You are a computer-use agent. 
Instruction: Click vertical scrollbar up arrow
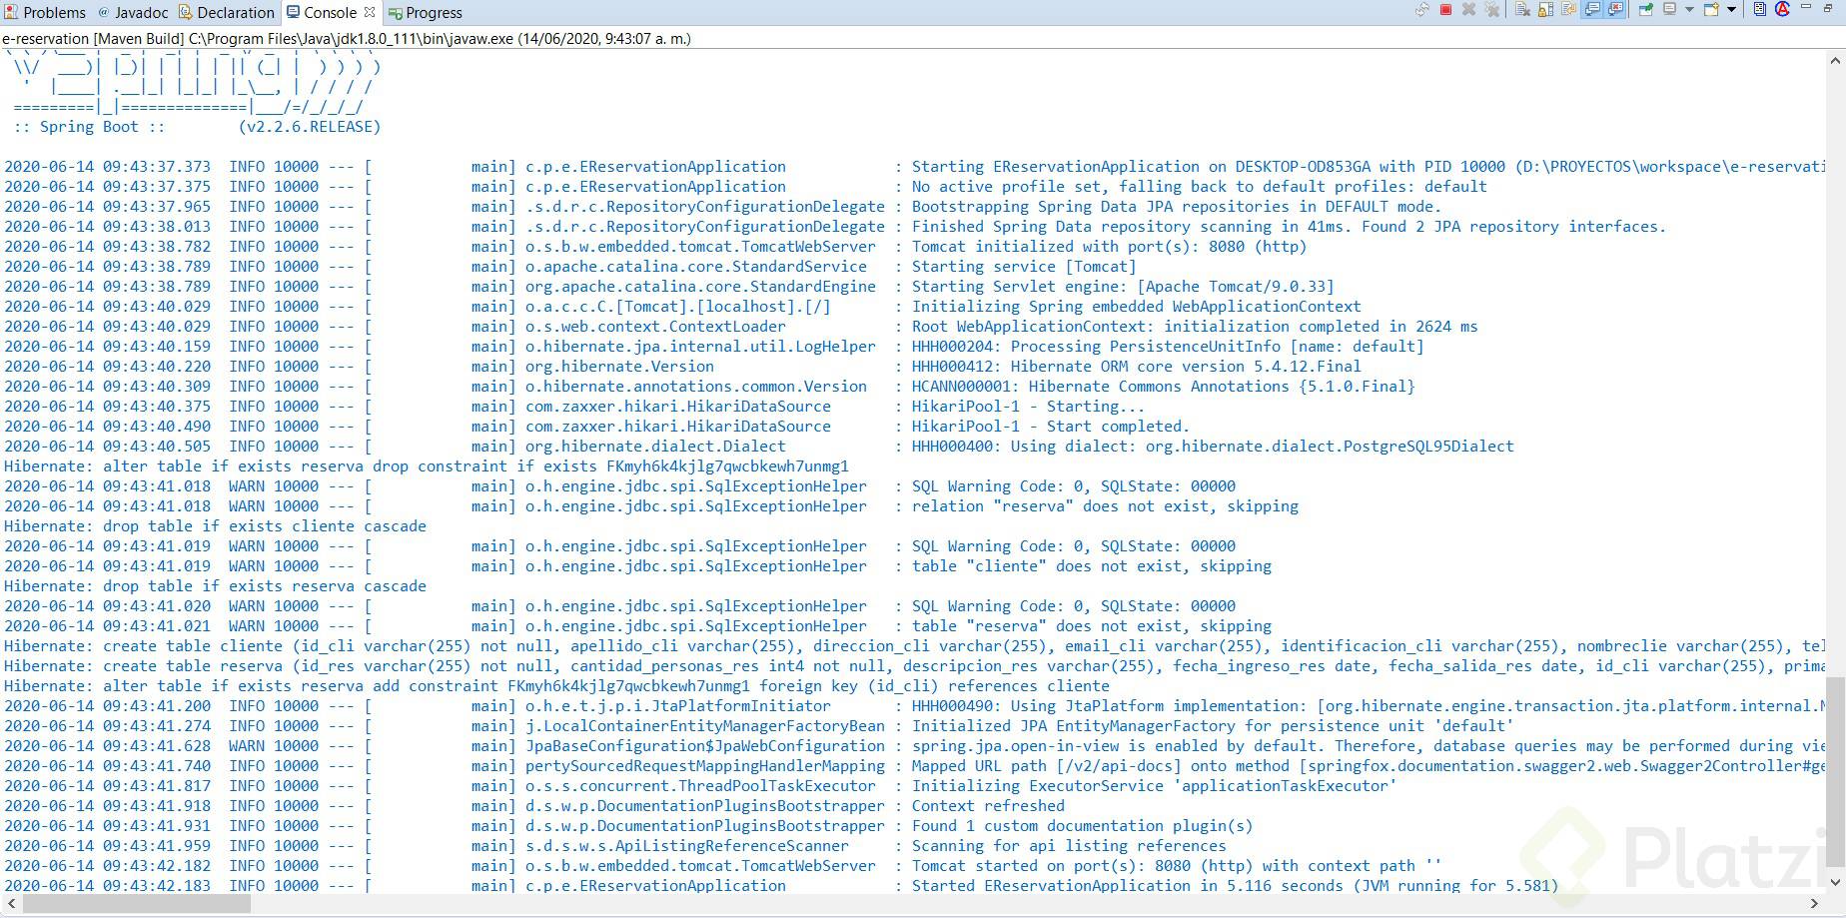[x=1835, y=61]
